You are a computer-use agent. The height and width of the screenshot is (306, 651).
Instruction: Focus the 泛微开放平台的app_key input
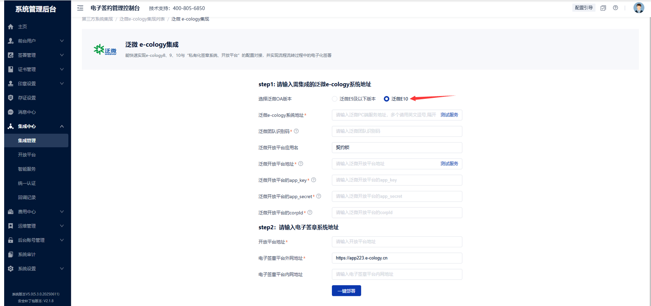[397, 180]
